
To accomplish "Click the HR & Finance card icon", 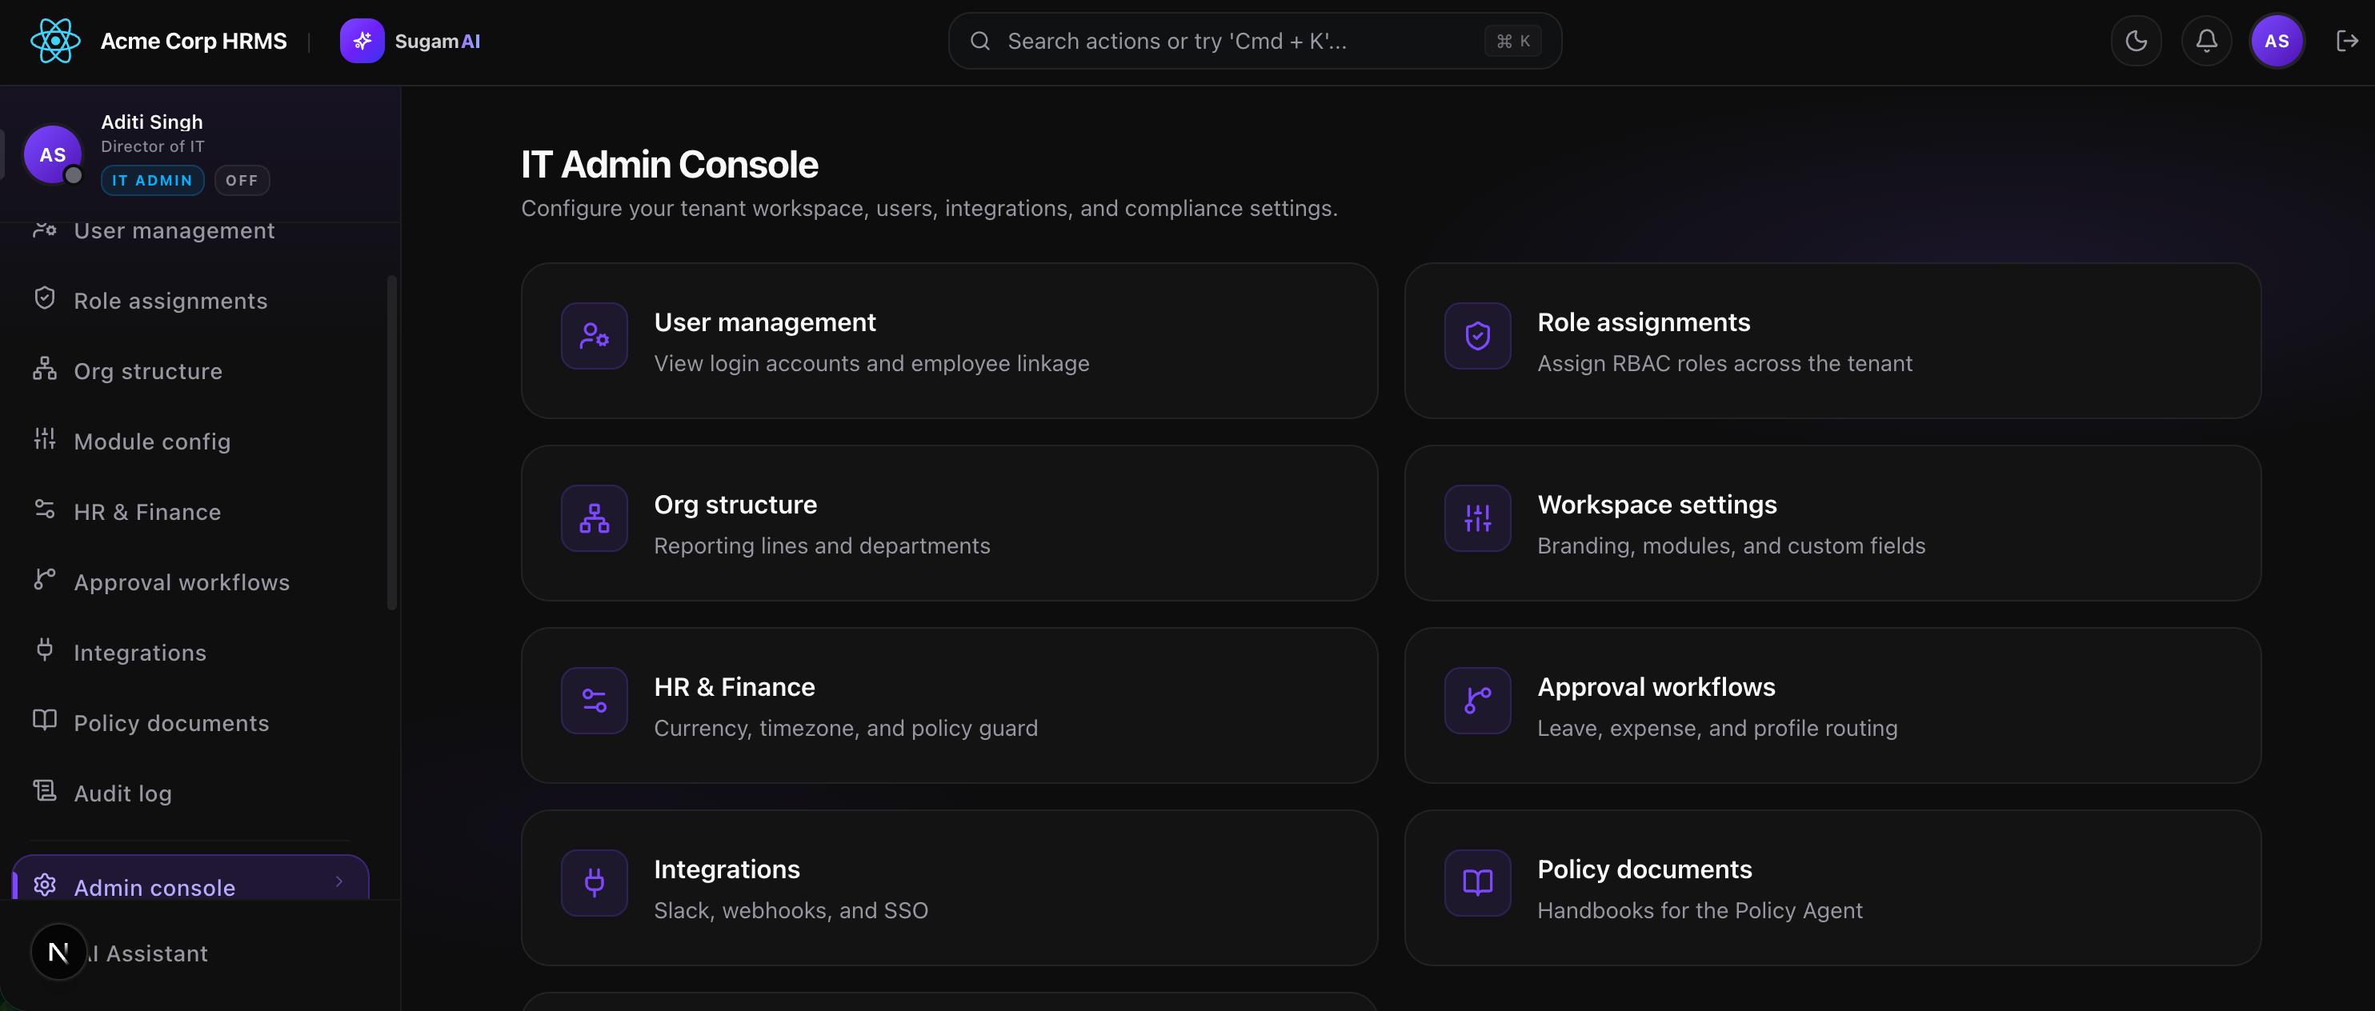I will pos(594,701).
